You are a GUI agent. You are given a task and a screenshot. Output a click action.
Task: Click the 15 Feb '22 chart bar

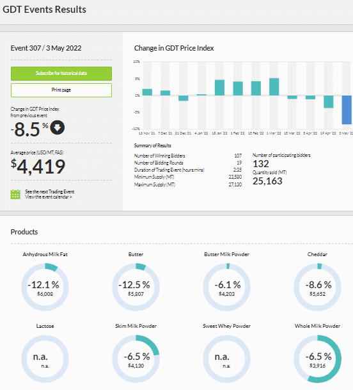click(x=256, y=88)
